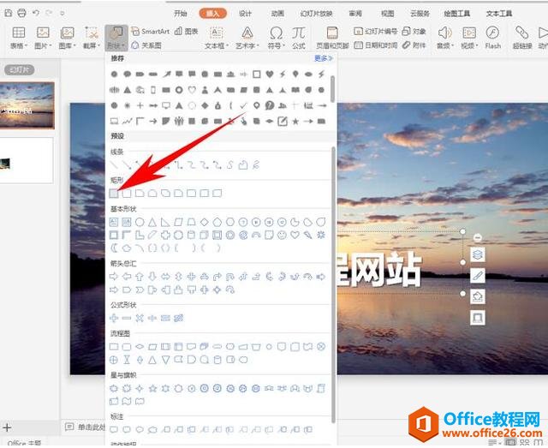Choose the diamond shape in 基本形状
Viewport: 548px width, 448px height.
204,222
